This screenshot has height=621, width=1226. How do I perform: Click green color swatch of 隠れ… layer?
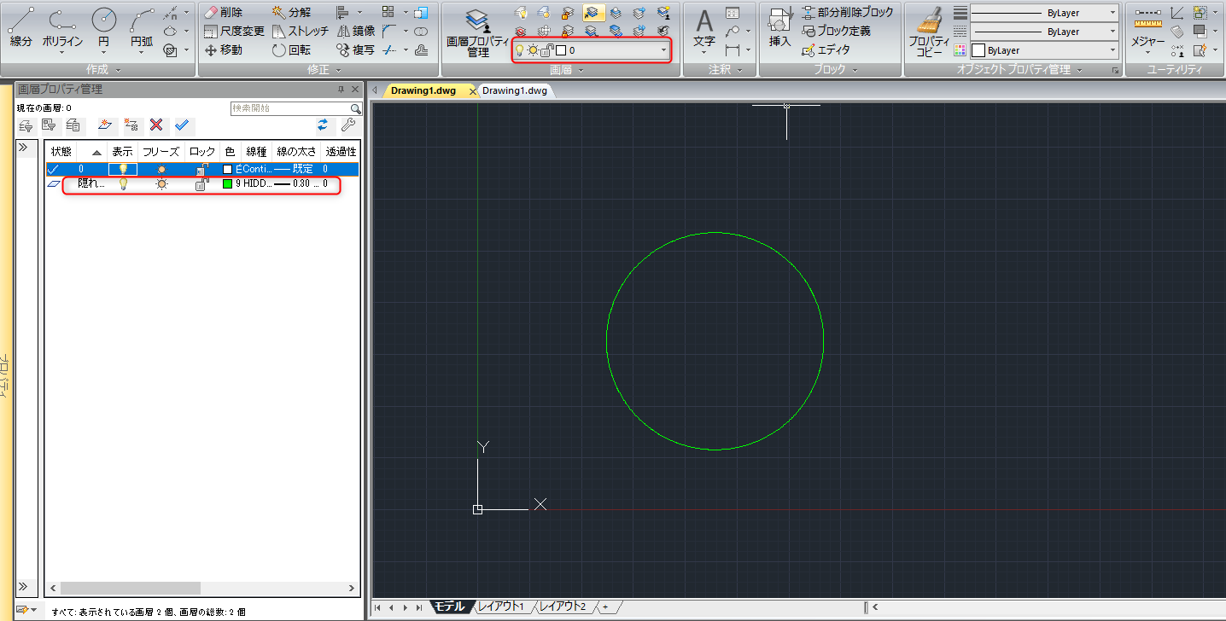[x=227, y=183]
